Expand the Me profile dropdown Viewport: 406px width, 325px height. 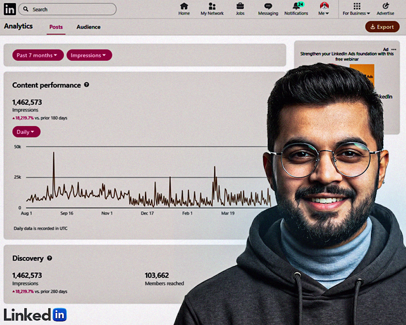click(x=324, y=9)
